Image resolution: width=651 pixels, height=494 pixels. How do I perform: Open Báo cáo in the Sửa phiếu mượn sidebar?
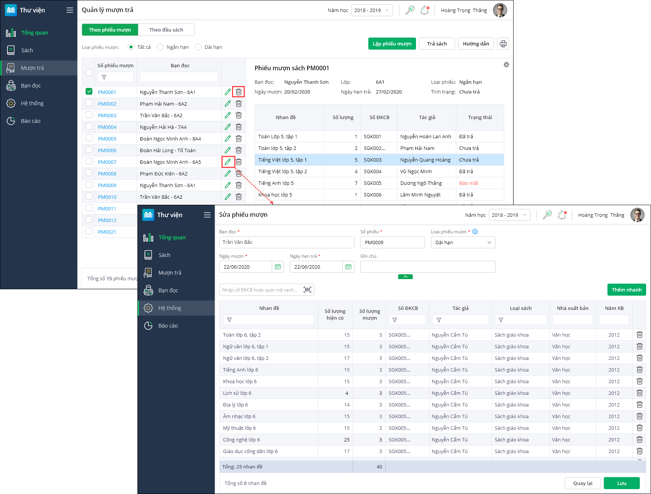(x=176, y=326)
